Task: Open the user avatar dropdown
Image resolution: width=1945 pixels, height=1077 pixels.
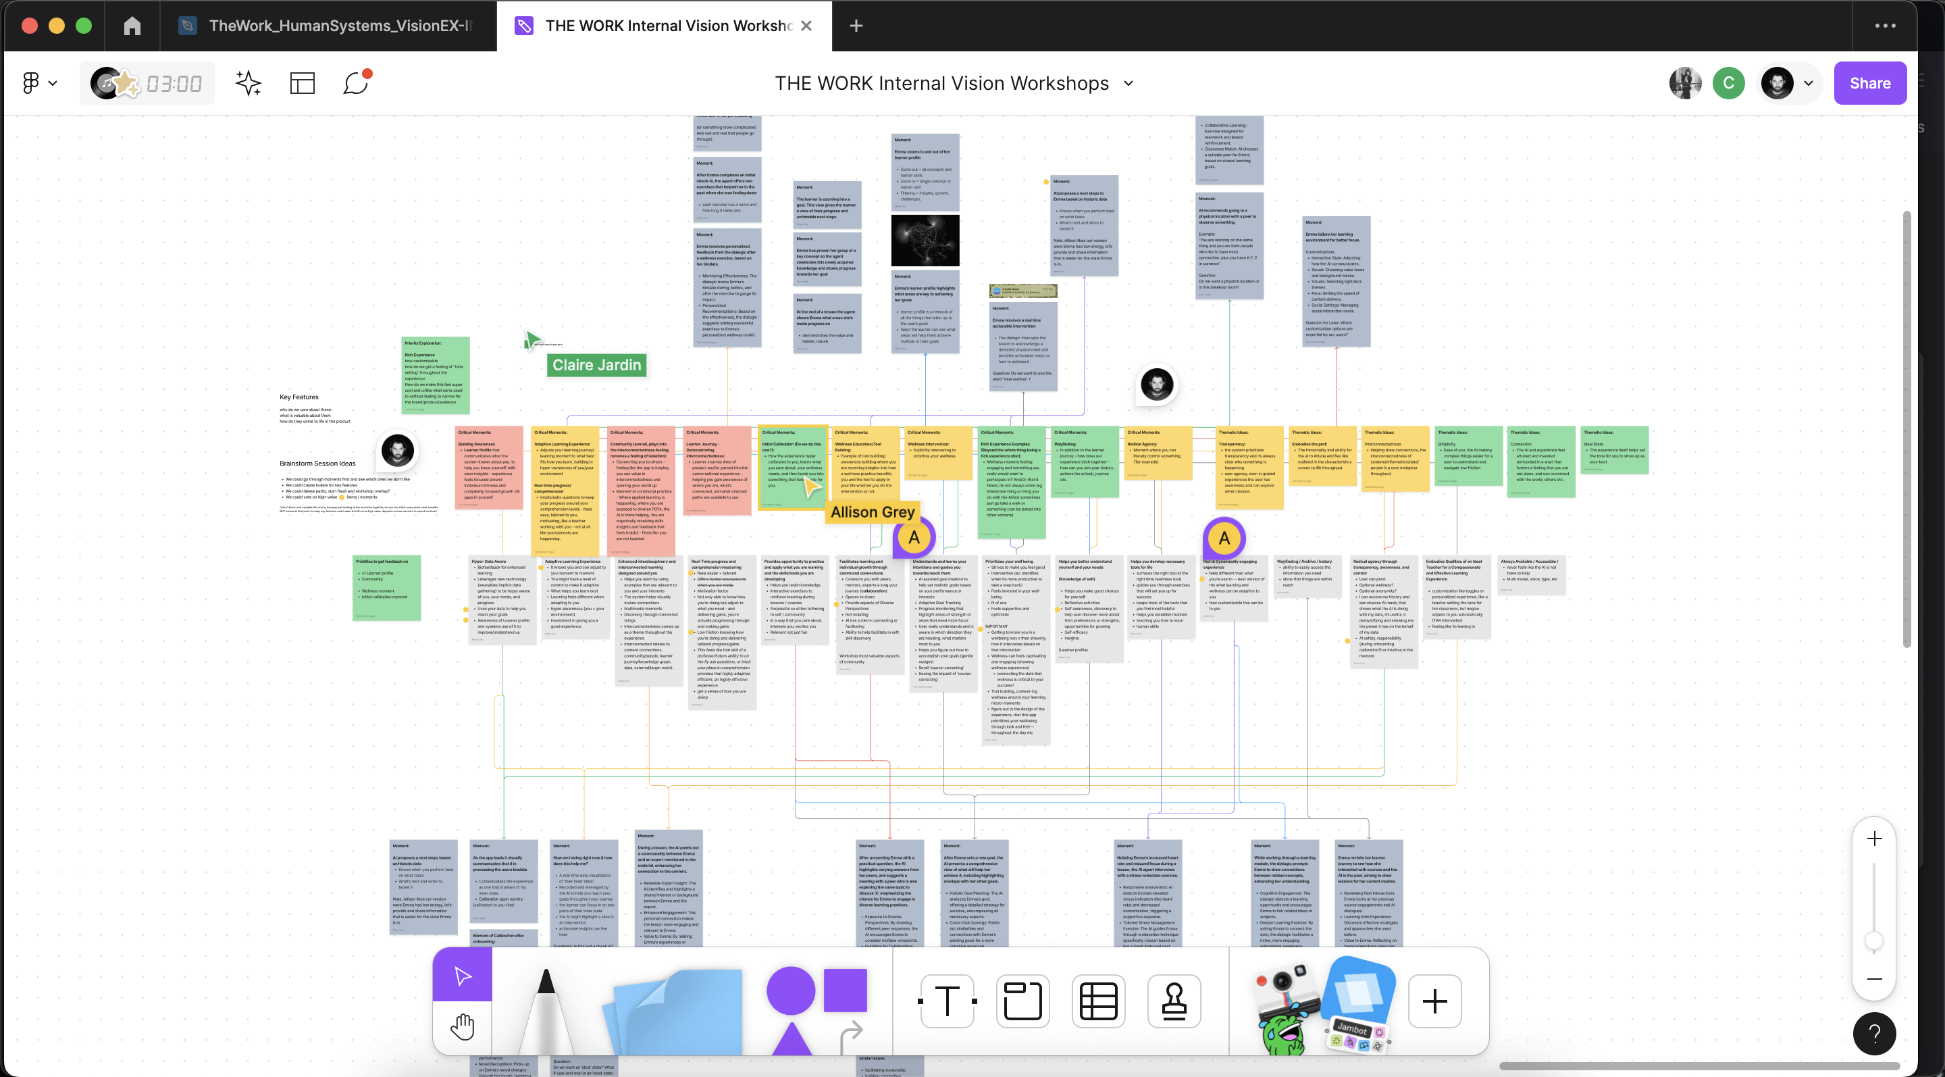Action: [x=1809, y=83]
